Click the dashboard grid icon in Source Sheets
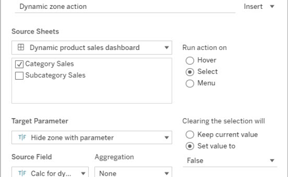The height and width of the screenshot is (177, 288). (x=21, y=47)
